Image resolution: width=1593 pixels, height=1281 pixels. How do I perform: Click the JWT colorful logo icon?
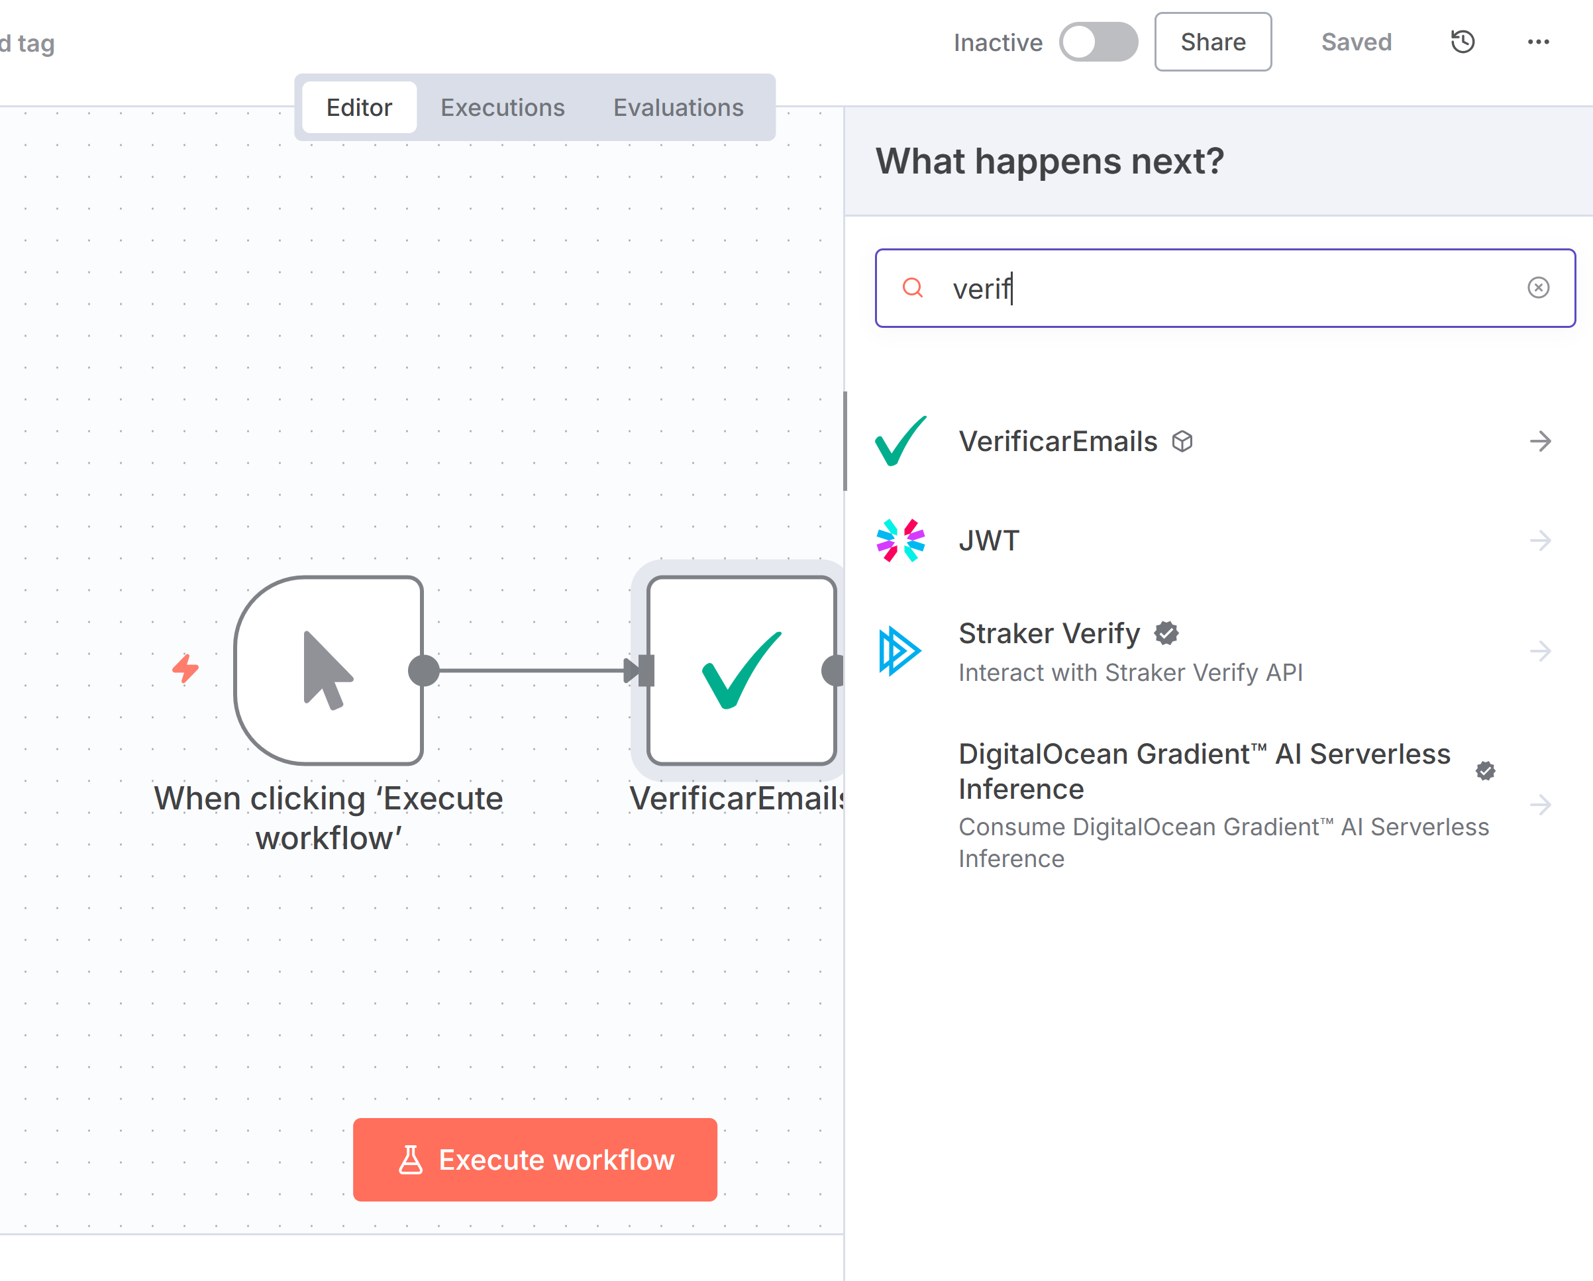coord(900,540)
